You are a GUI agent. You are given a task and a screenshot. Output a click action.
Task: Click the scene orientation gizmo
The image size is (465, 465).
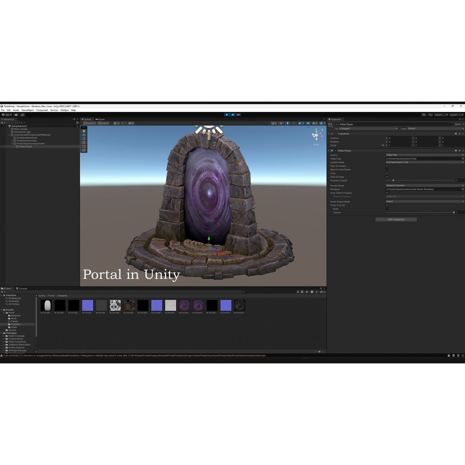click(316, 135)
